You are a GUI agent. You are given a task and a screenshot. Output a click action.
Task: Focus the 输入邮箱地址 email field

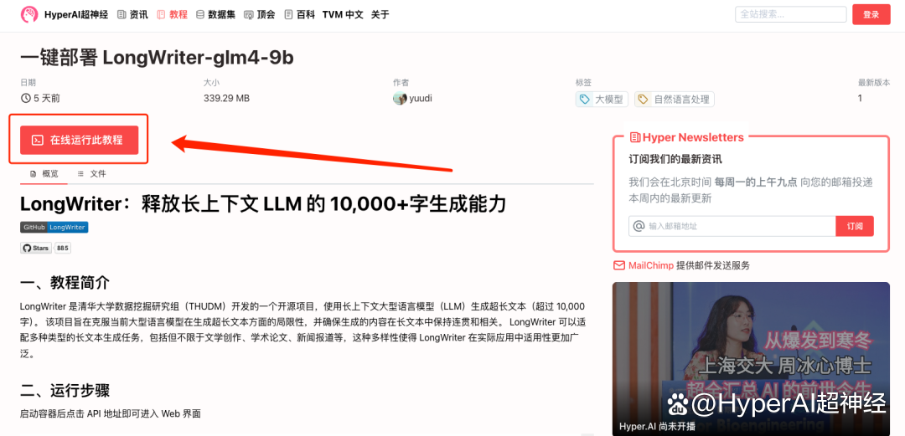click(x=732, y=226)
